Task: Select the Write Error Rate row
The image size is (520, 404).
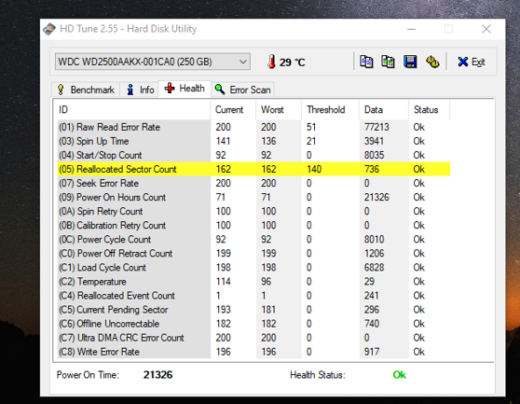Action: tap(253, 352)
